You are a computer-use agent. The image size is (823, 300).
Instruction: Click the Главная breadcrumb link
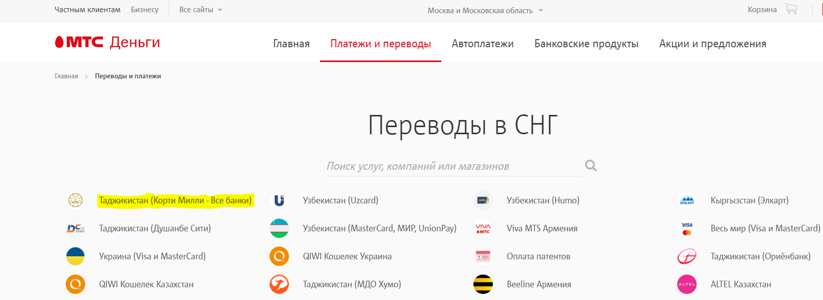[x=66, y=76]
